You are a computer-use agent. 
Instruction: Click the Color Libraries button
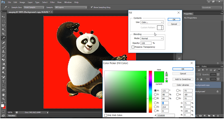click(183, 85)
